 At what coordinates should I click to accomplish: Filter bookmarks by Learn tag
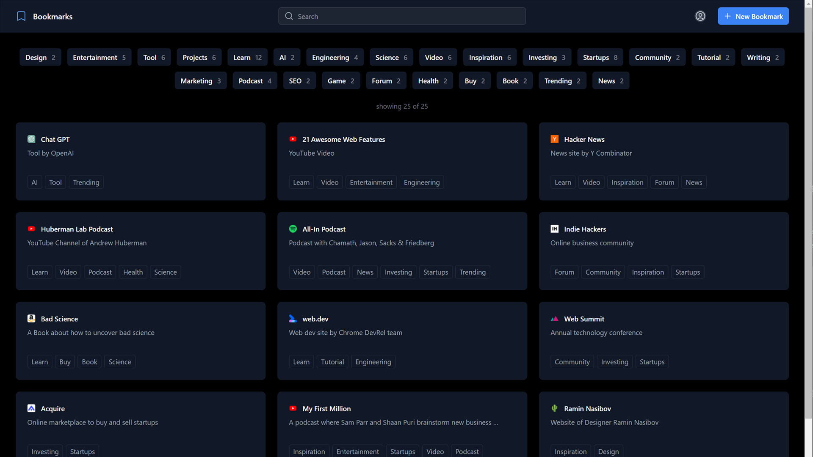[247, 57]
